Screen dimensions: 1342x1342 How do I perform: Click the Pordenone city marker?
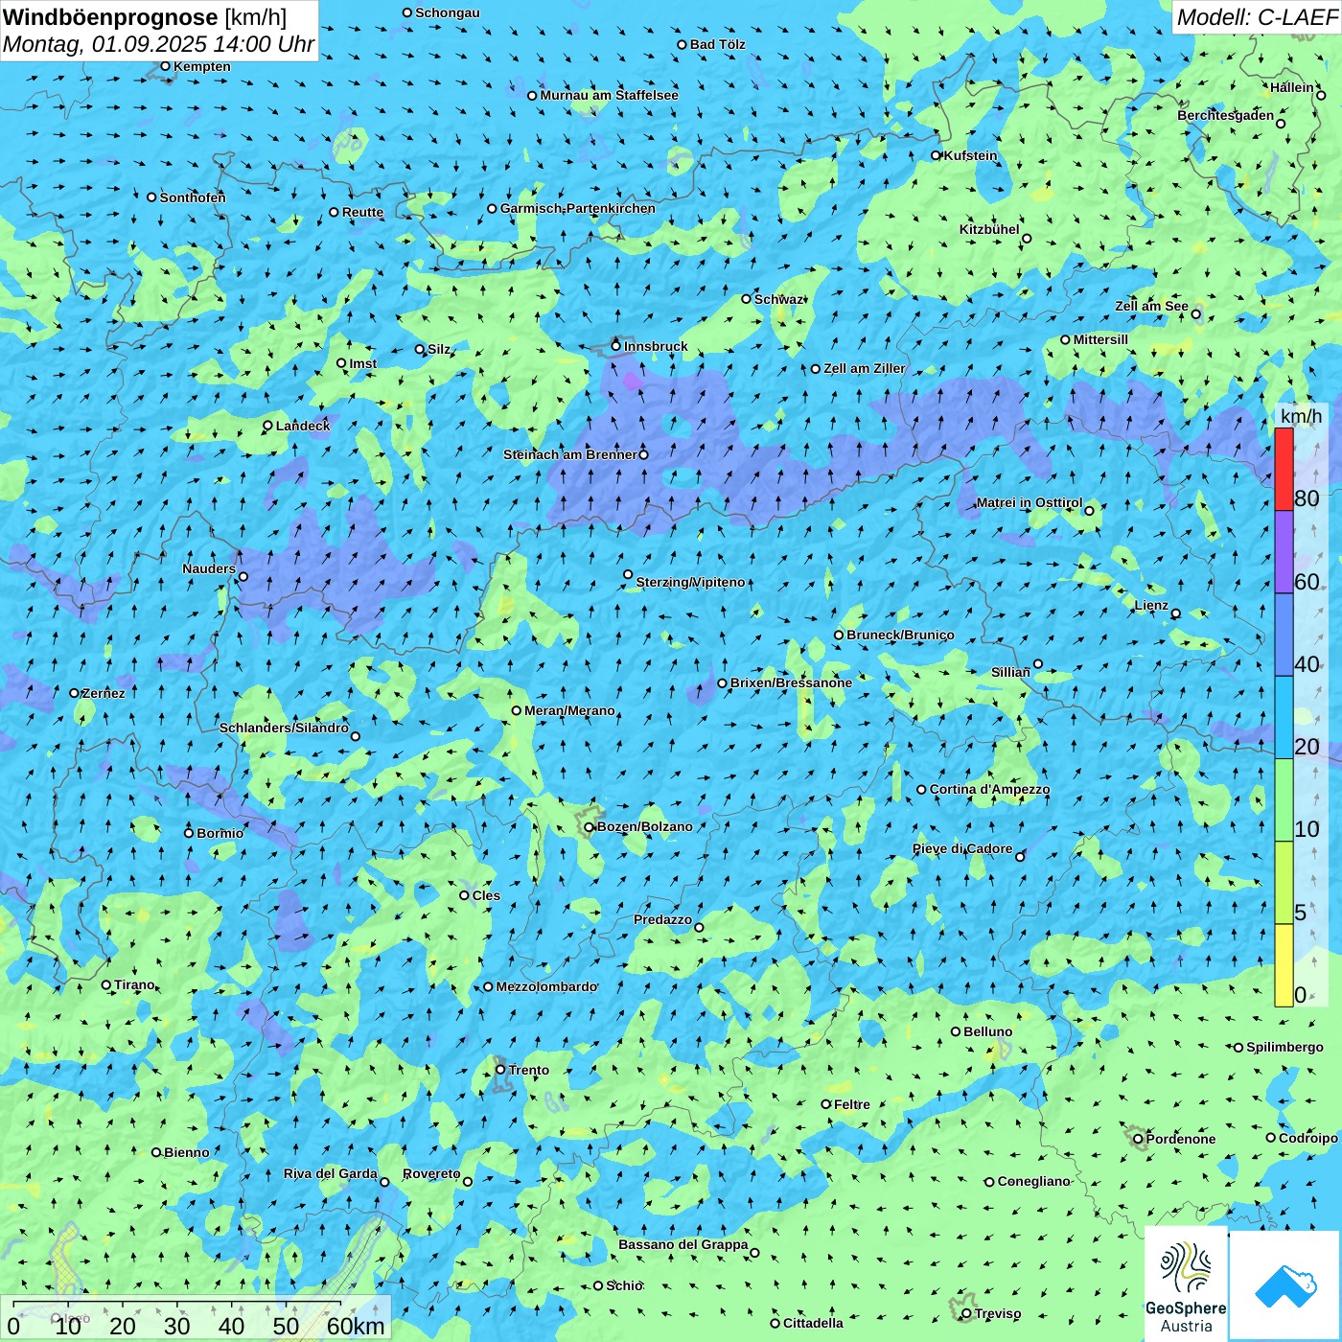click(x=1138, y=1139)
